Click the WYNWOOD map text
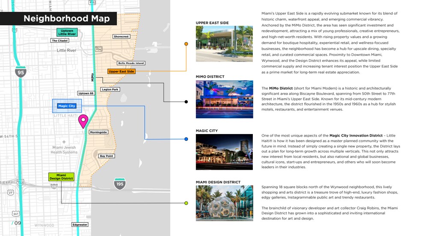 pos(44,225)
